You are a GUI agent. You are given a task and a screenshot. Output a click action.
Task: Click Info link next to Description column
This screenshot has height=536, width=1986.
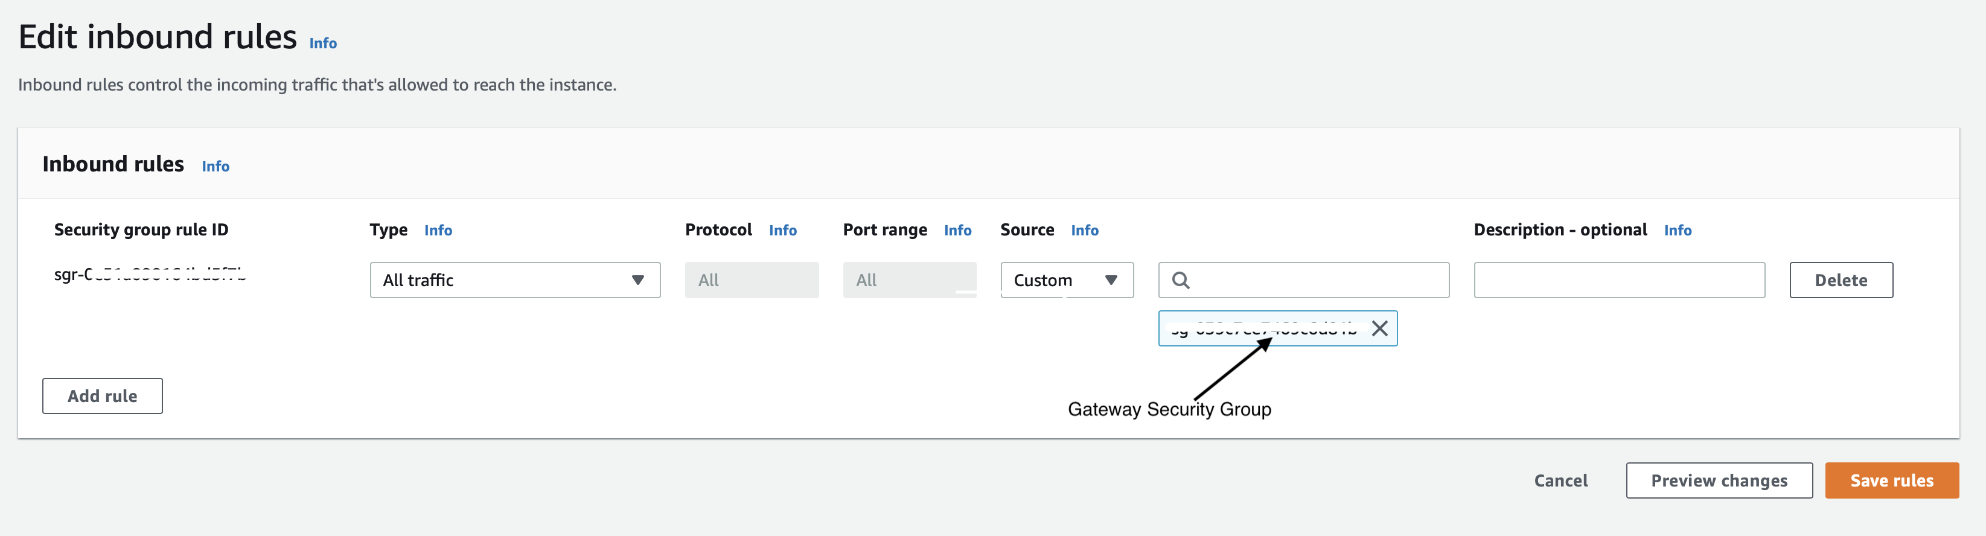1677,230
